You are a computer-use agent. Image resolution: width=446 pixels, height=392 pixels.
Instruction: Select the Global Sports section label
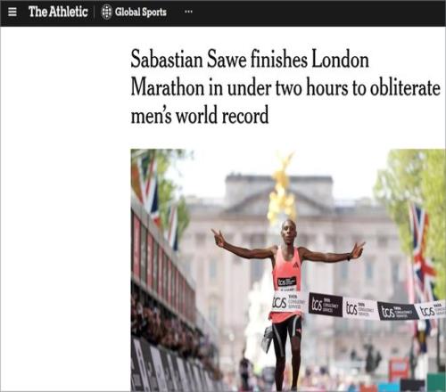pos(141,12)
